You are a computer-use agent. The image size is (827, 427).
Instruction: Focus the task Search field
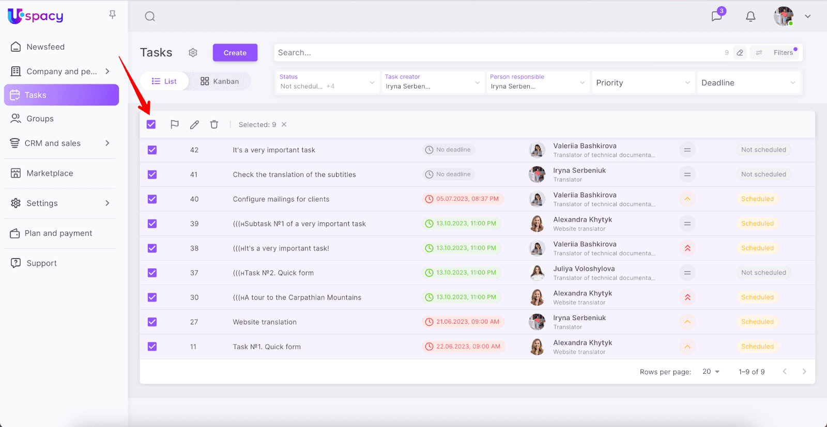point(496,53)
